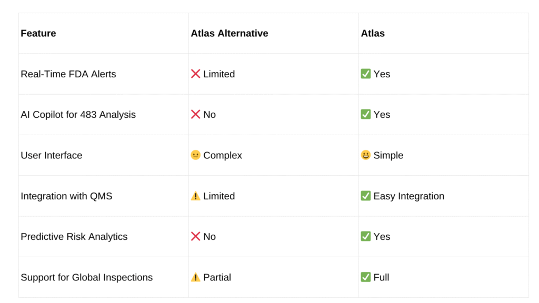Select the AI Copilot for 483 Analysis text
This screenshot has height=303, width=539.
point(78,114)
